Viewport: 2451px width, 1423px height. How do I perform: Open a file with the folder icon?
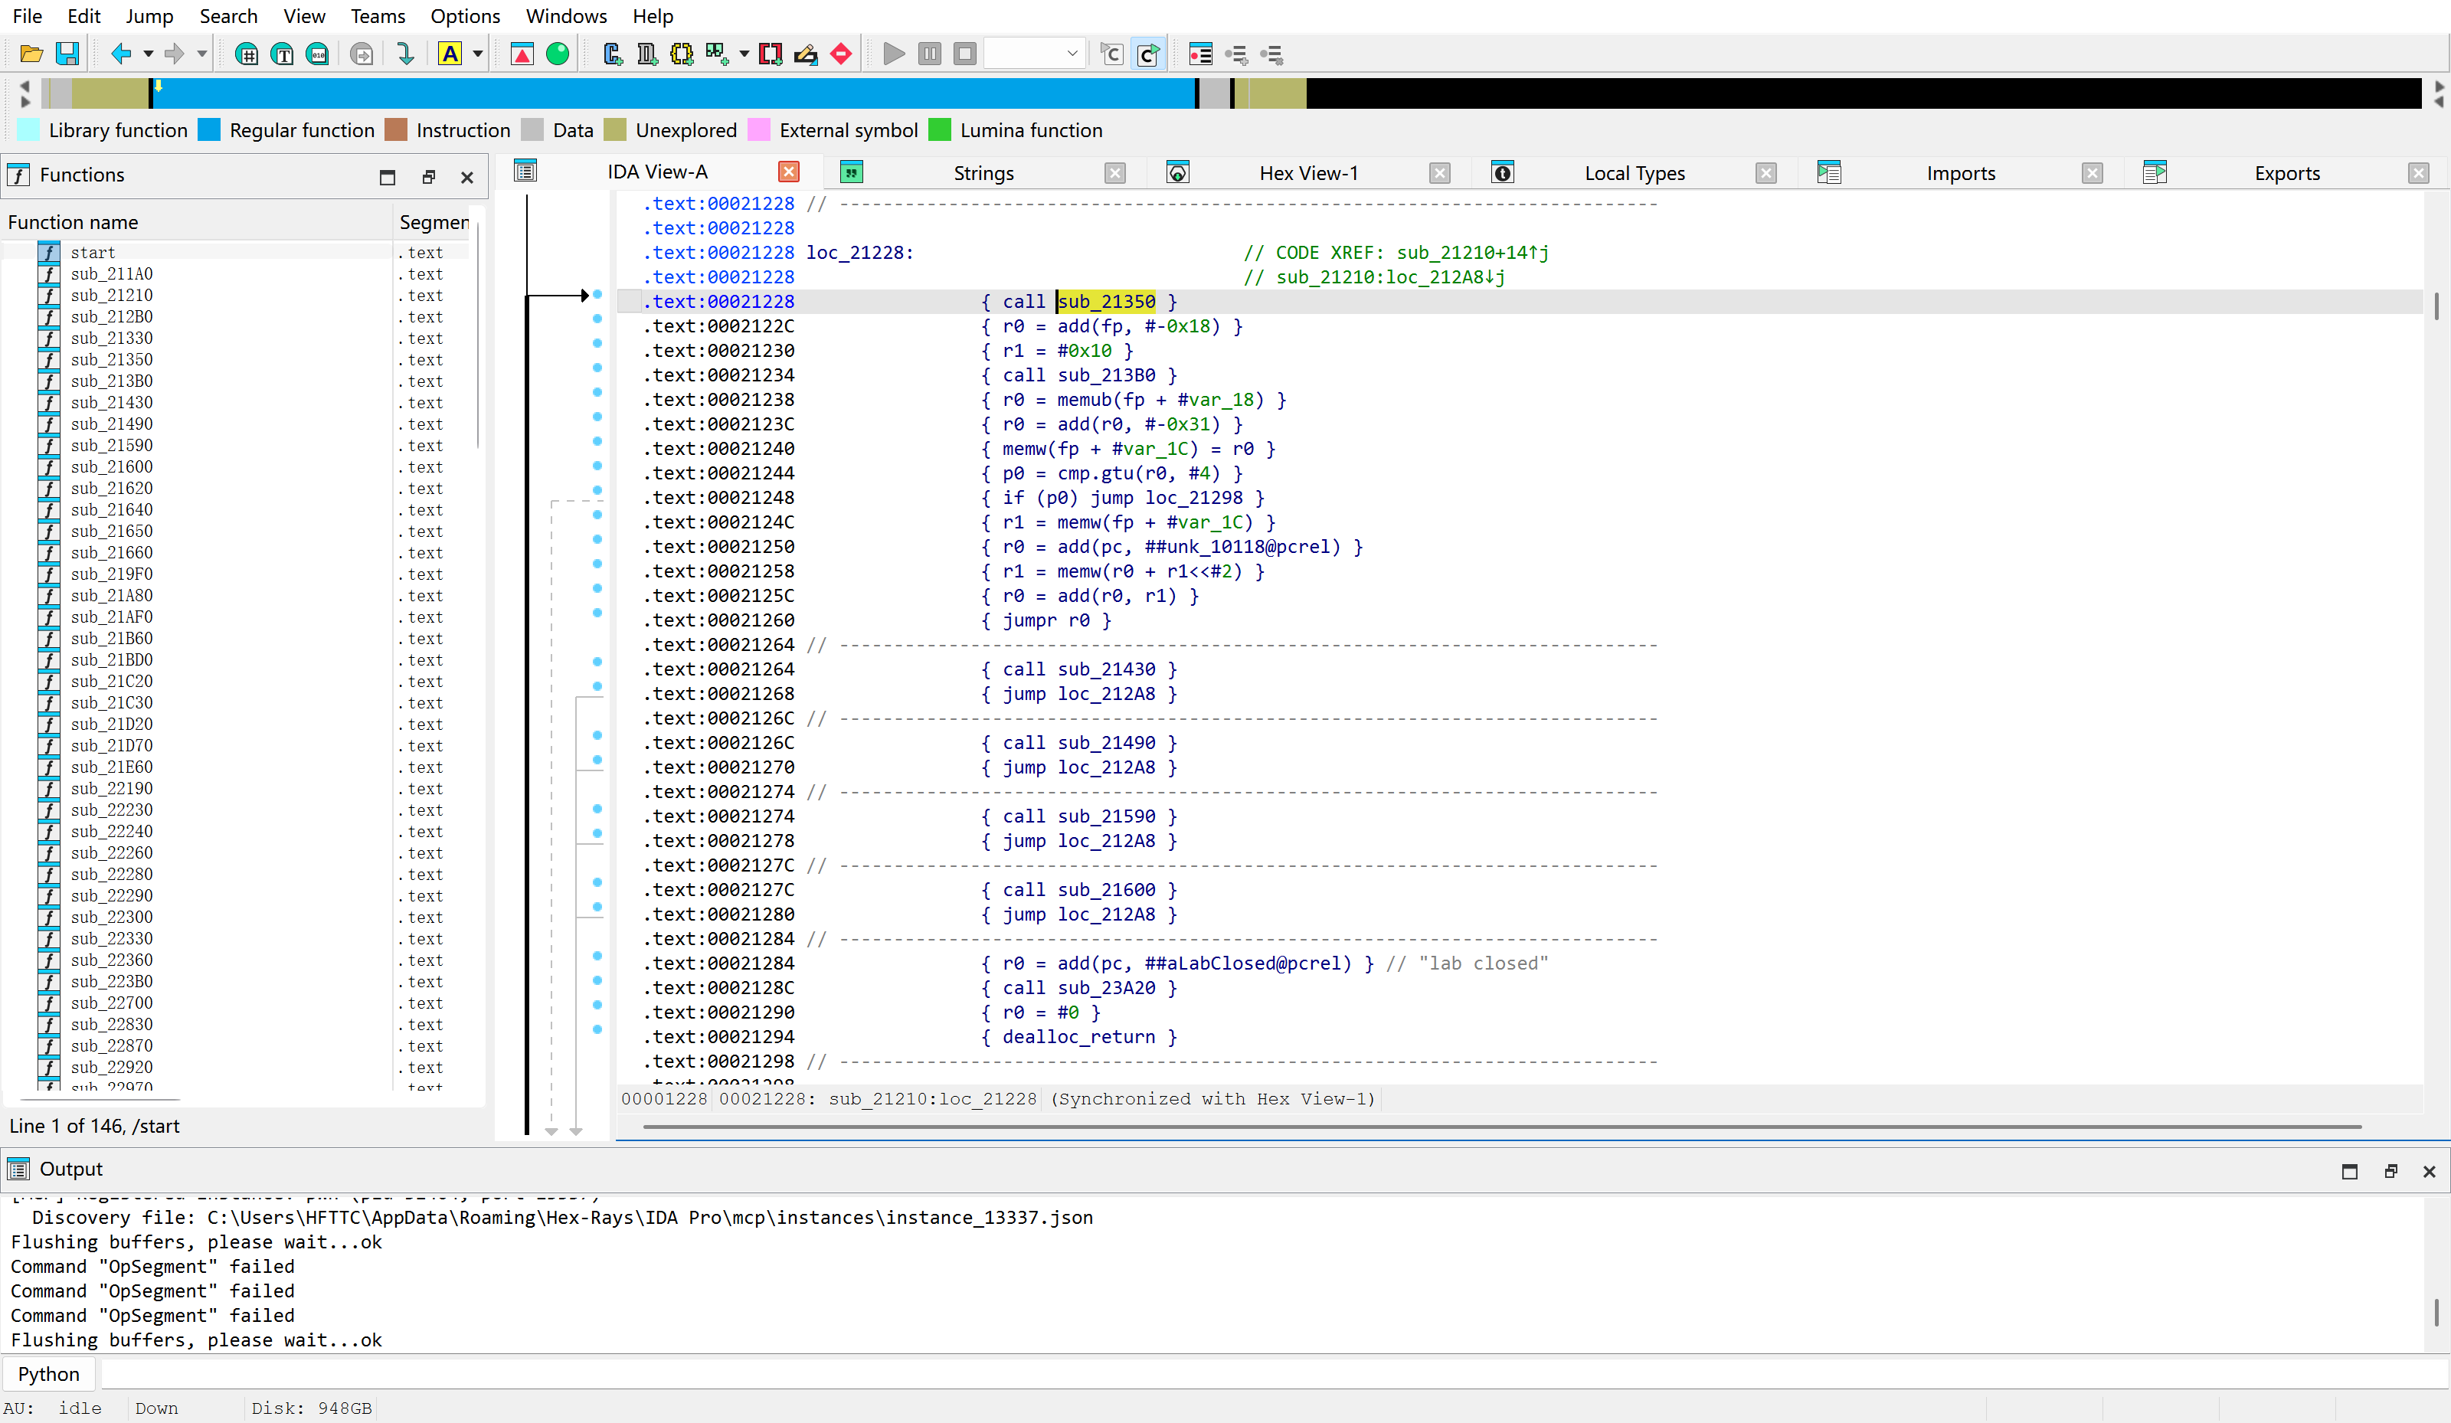click(x=31, y=54)
